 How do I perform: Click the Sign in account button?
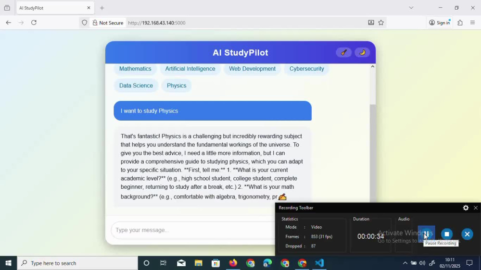pyautogui.click(x=440, y=23)
